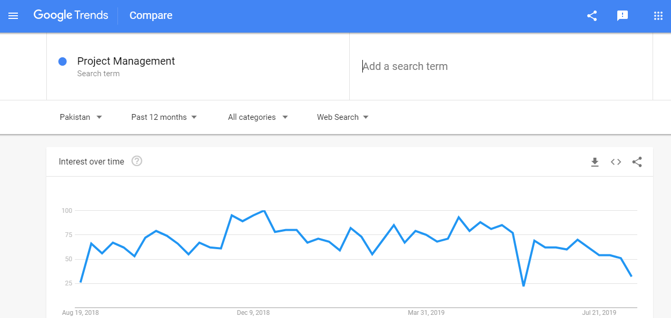The width and height of the screenshot is (671, 318).
Task: Open the Google apps grid
Action: click(x=658, y=16)
